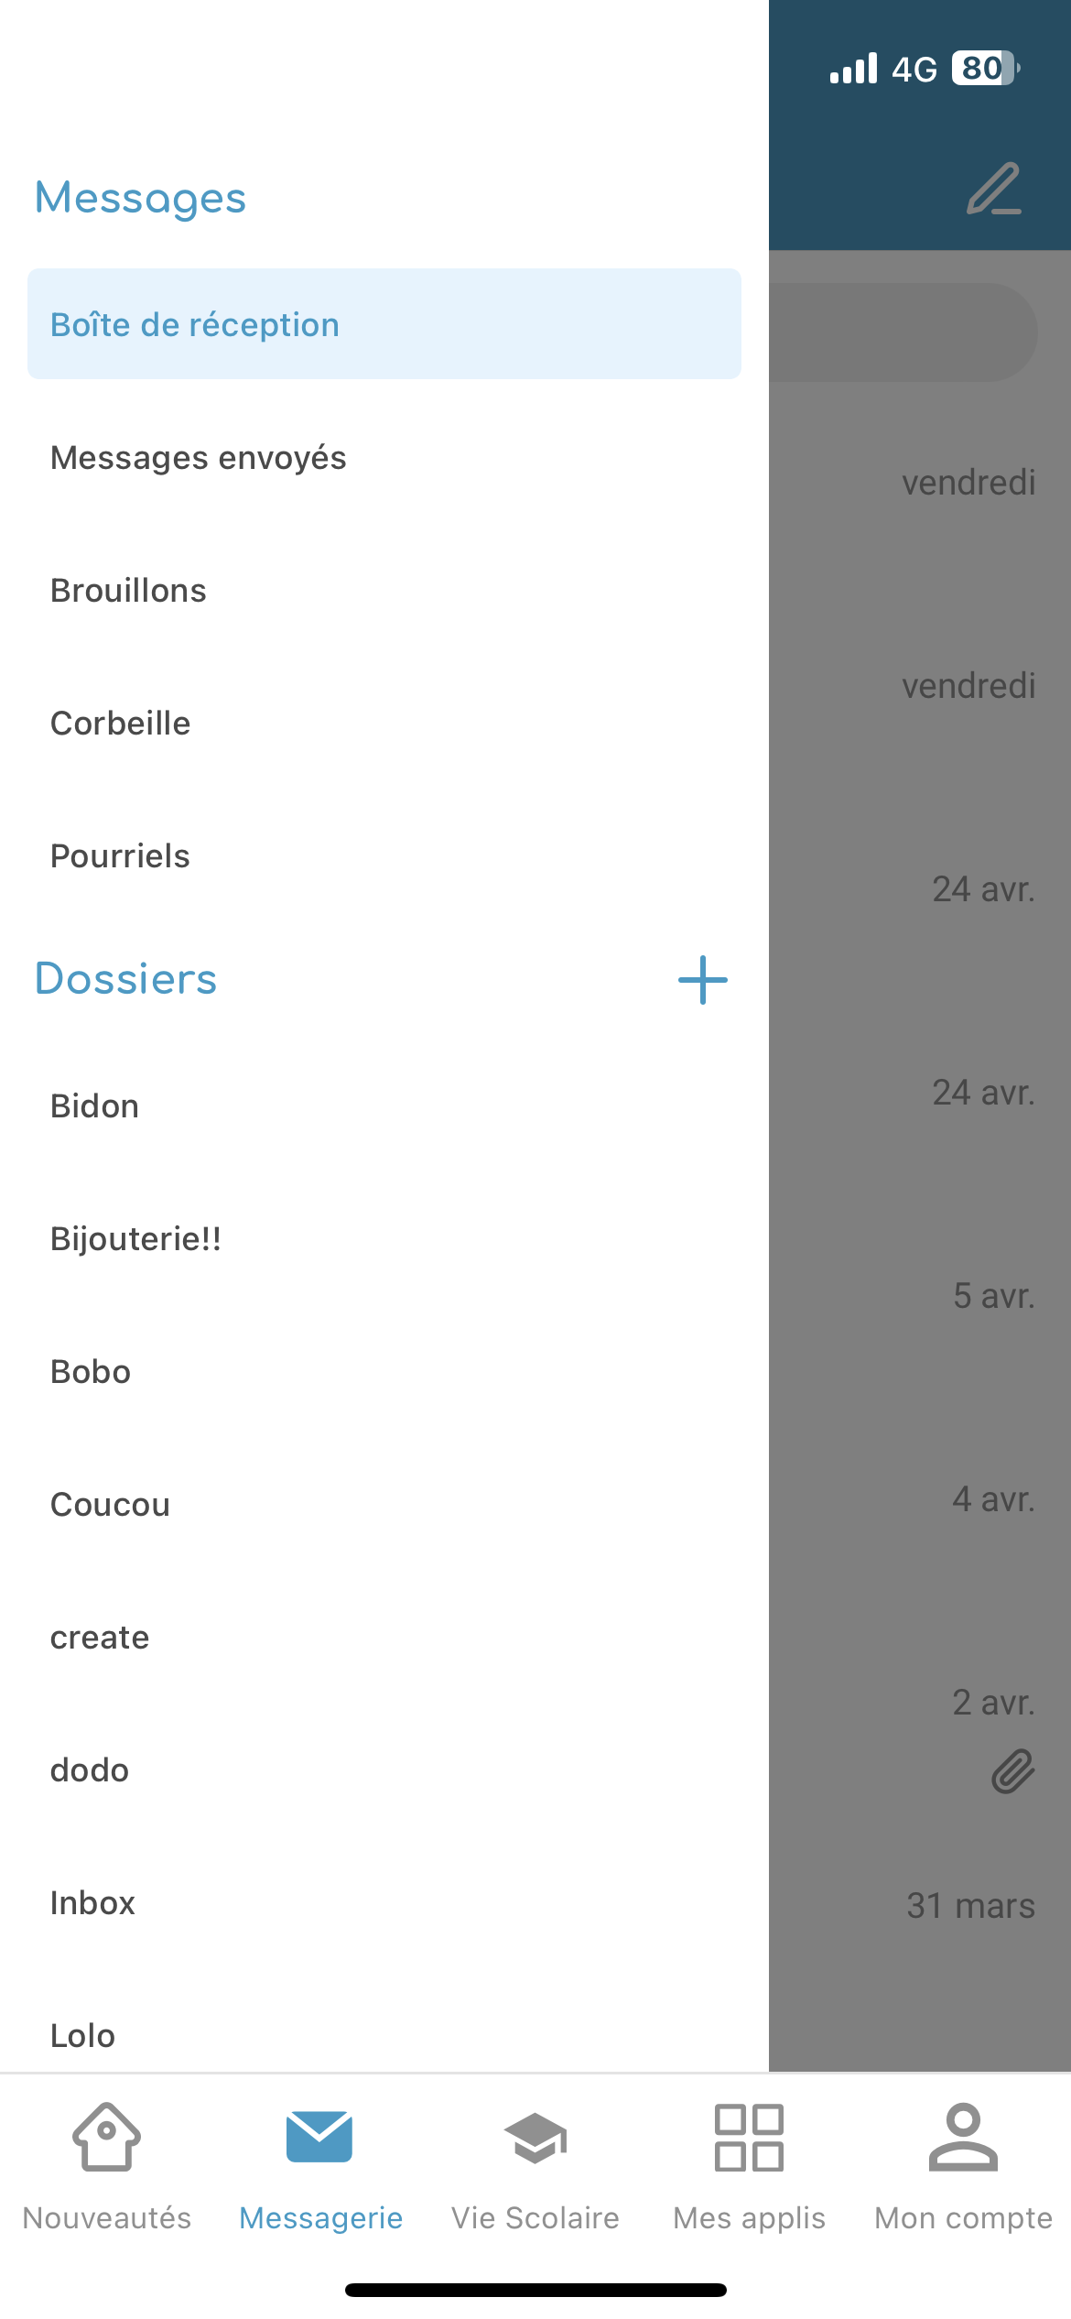Tap the attachment paperclip icon

pos(1012,1771)
